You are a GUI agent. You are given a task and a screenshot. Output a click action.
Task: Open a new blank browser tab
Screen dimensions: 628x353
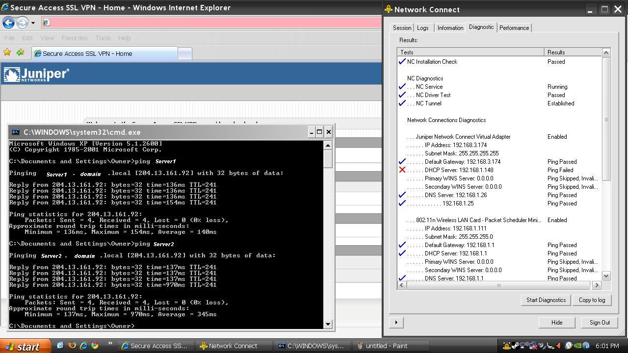point(184,54)
